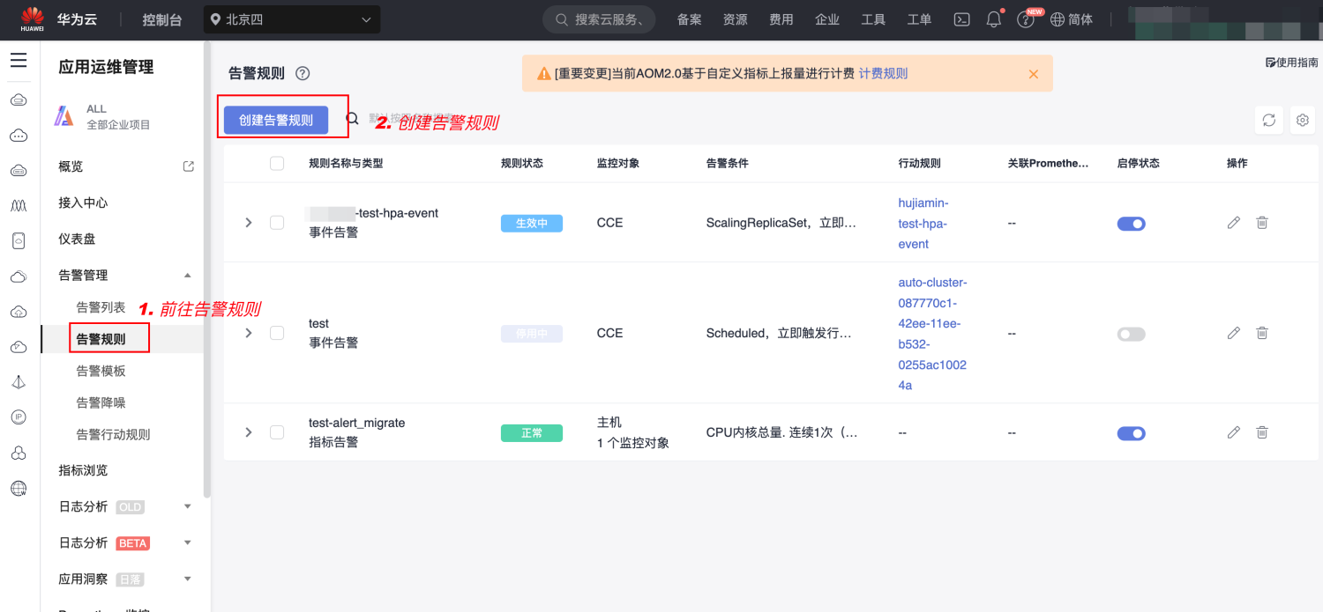Open 告警降噪 in sidebar
The width and height of the screenshot is (1323, 612).
point(101,402)
